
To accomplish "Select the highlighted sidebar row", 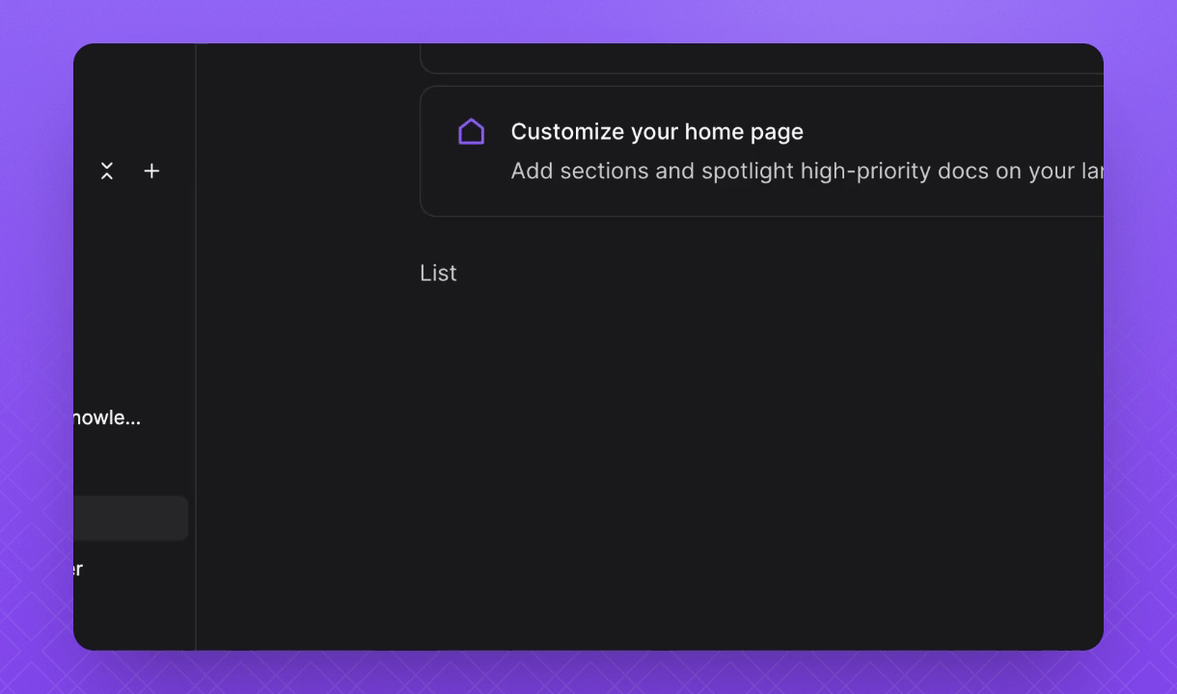I will click(x=130, y=519).
